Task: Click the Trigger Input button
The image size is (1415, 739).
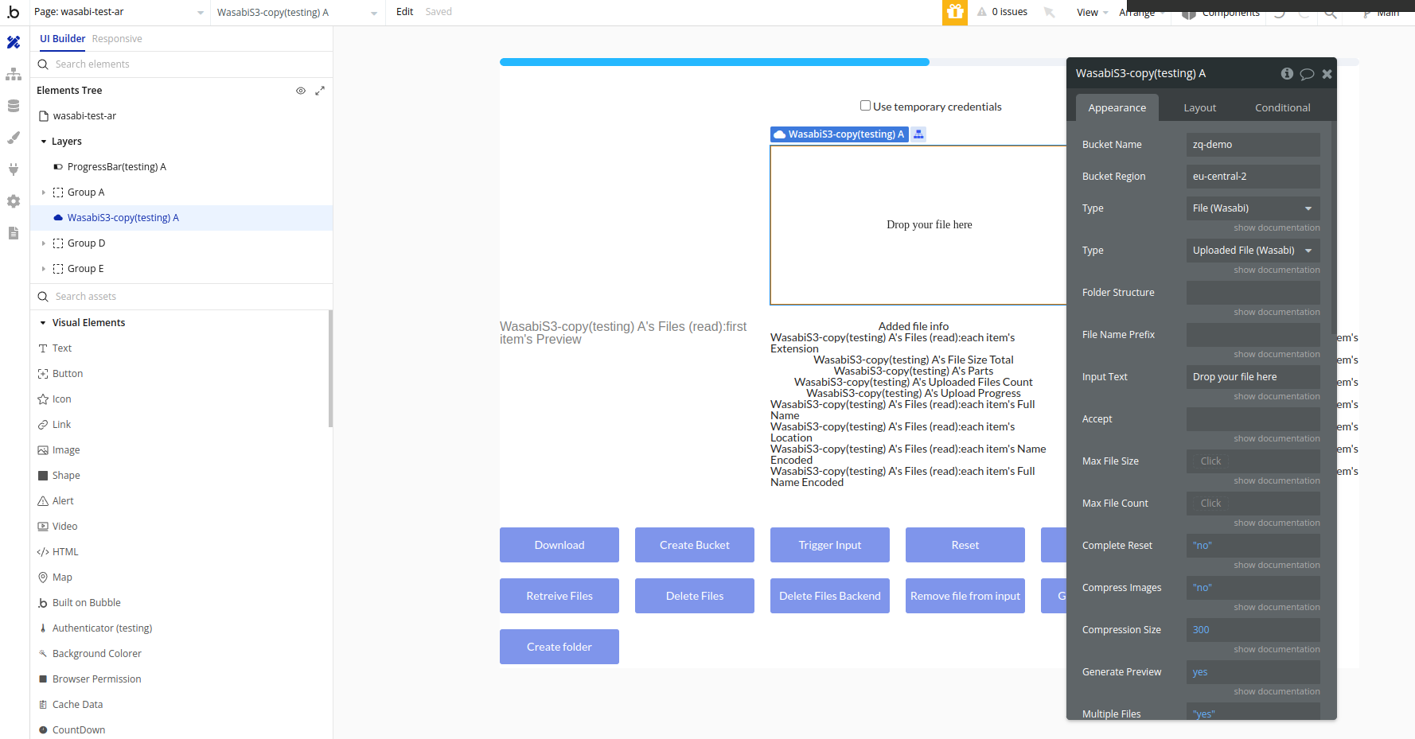Action: pyautogui.click(x=830, y=545)
